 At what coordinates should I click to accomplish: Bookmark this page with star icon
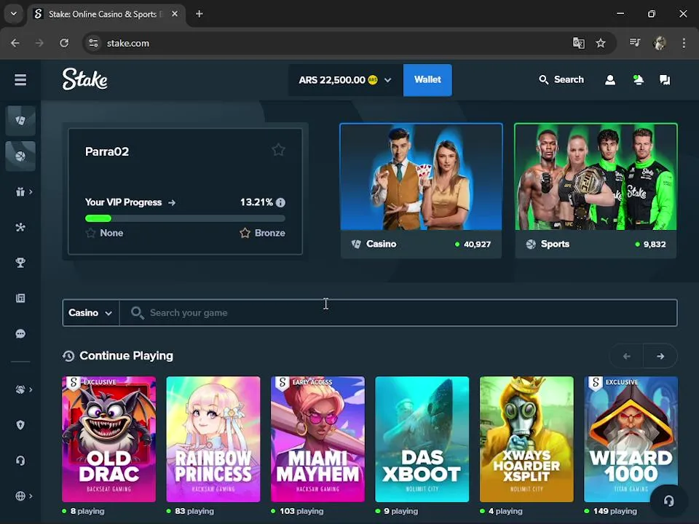tap(601, 43)
